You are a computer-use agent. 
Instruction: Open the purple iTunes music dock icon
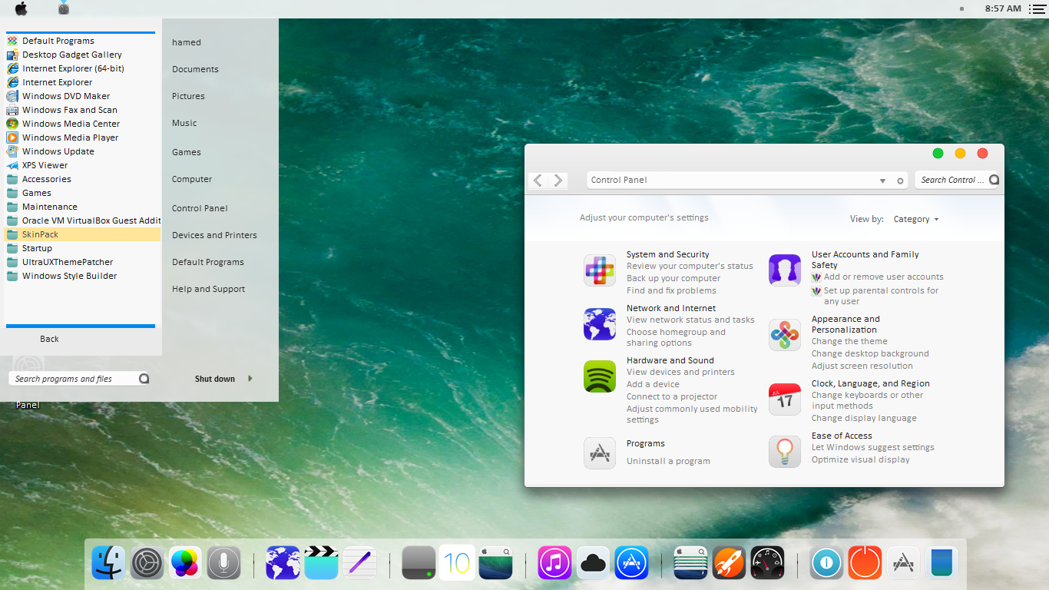click(x=554, y=563)
